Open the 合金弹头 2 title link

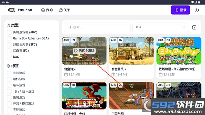point(119,69)
